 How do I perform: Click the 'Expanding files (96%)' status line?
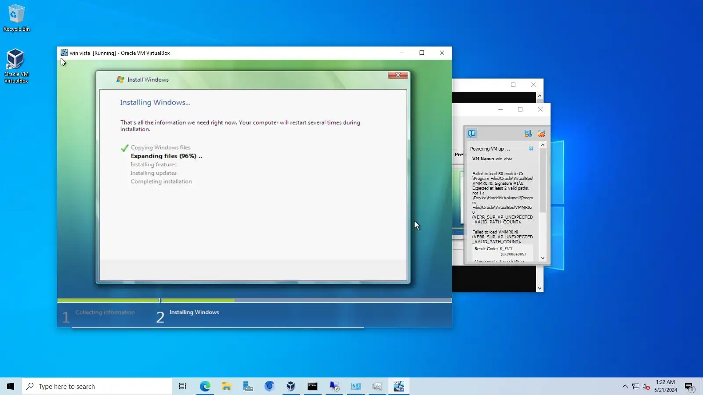click(x=167, y=156)
